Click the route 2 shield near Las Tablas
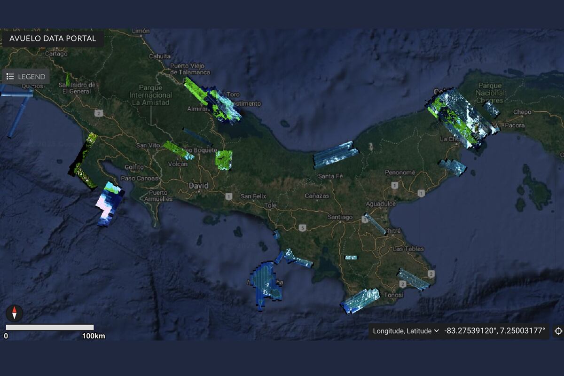 431,274
